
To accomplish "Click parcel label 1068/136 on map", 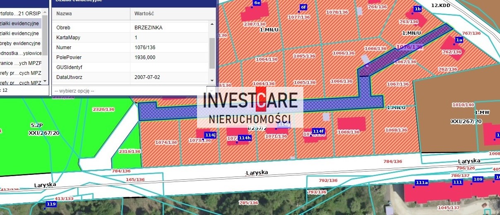I will [396, 130].
